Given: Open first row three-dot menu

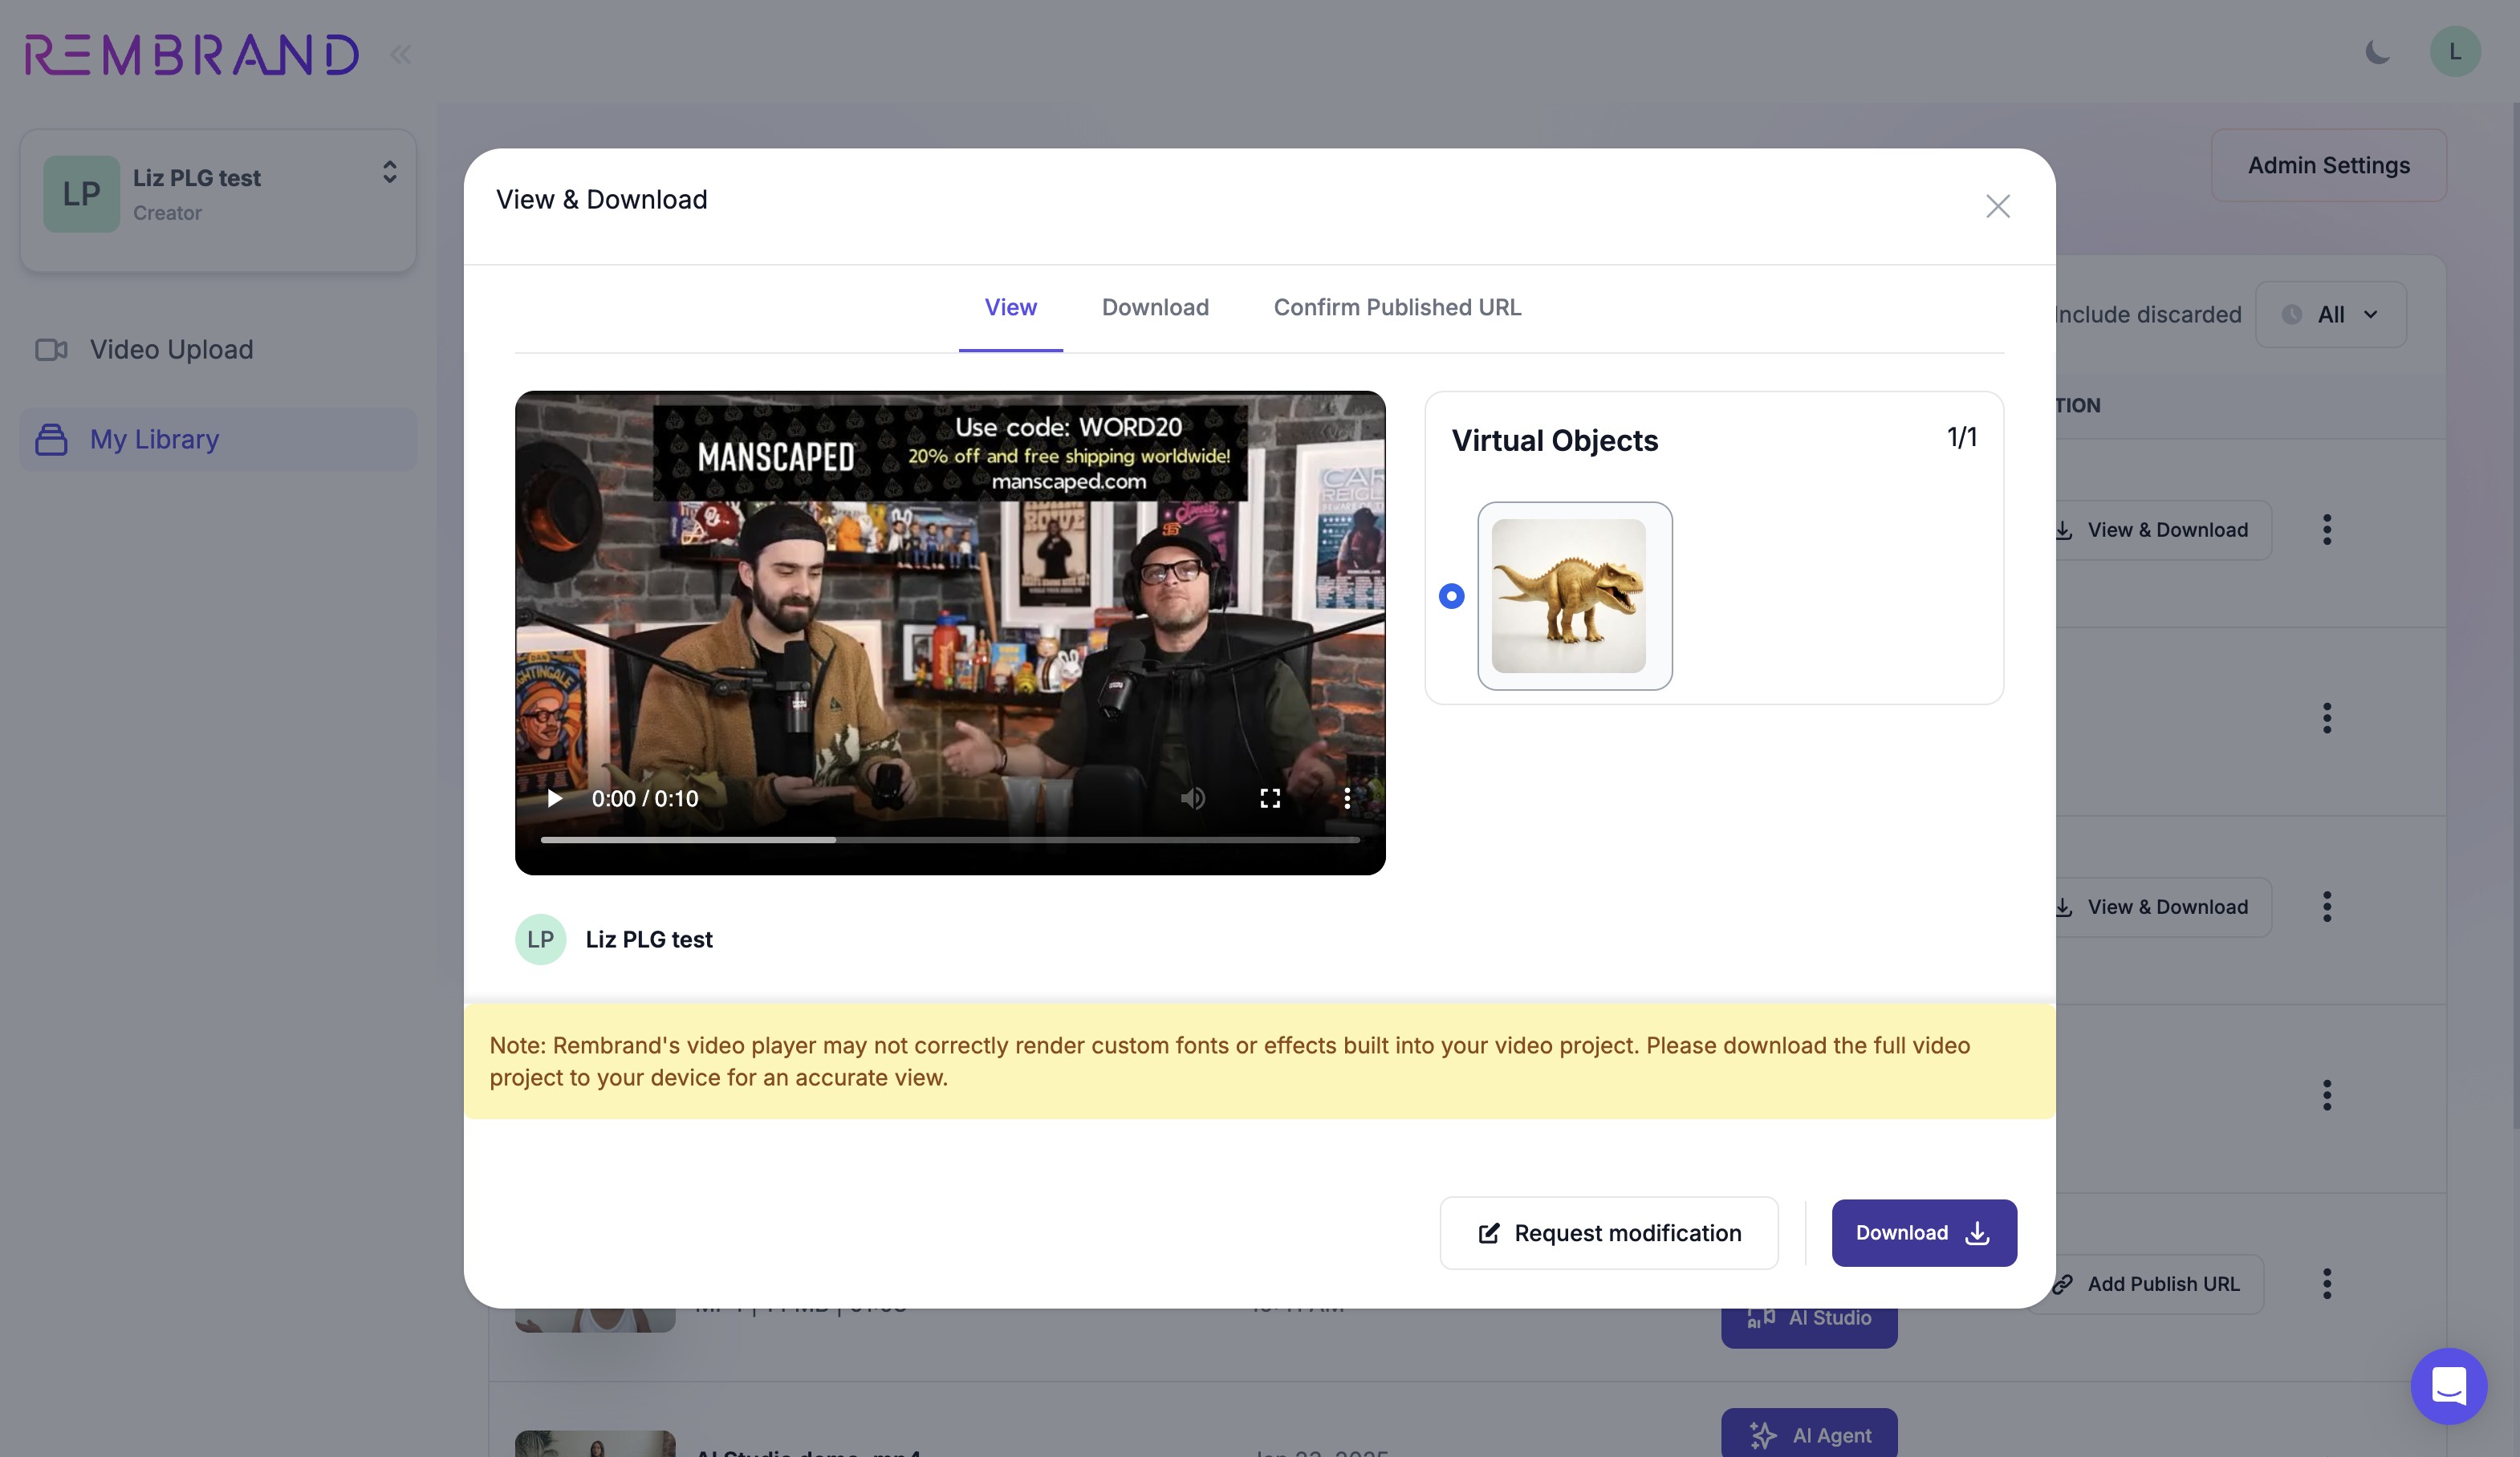Looking at the screenshot, I should point(2327,530).
